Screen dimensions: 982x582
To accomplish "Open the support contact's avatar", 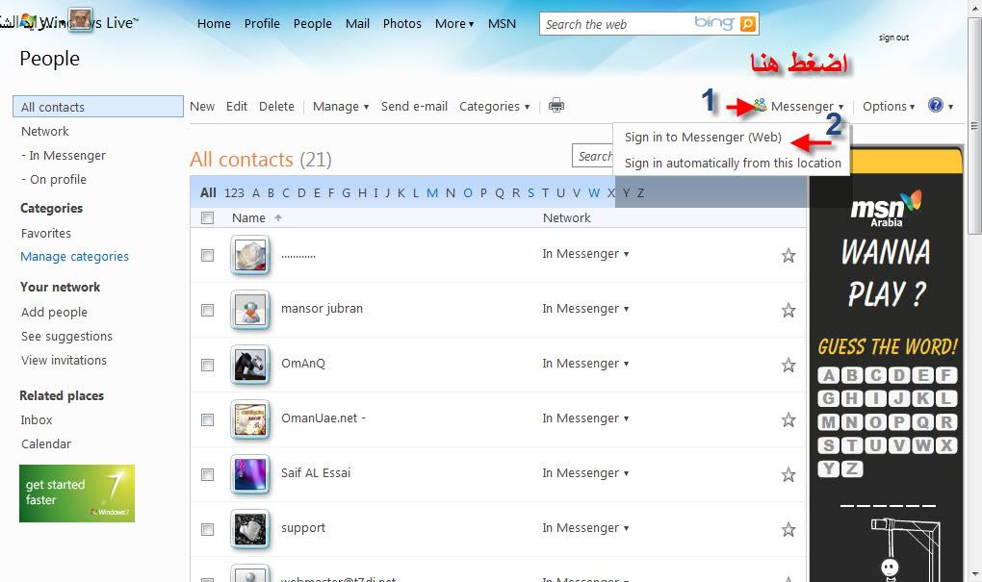I will [250, 529].
